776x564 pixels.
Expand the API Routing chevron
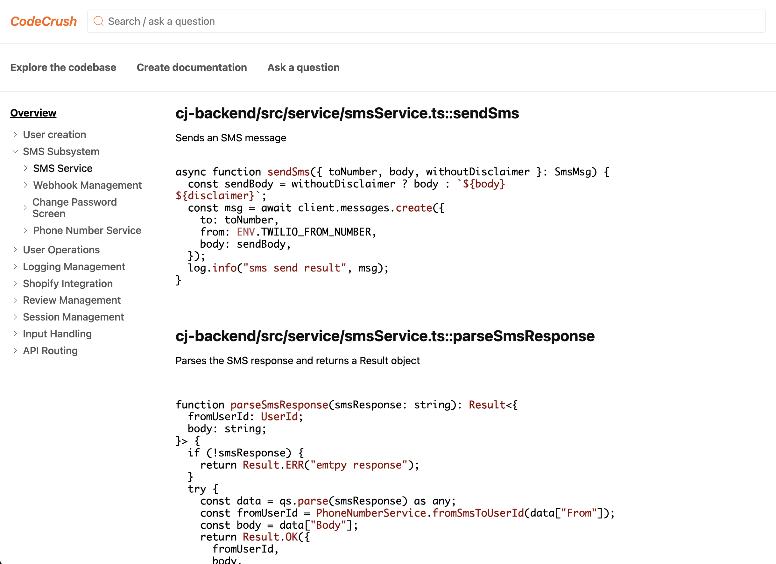(15, 350)
